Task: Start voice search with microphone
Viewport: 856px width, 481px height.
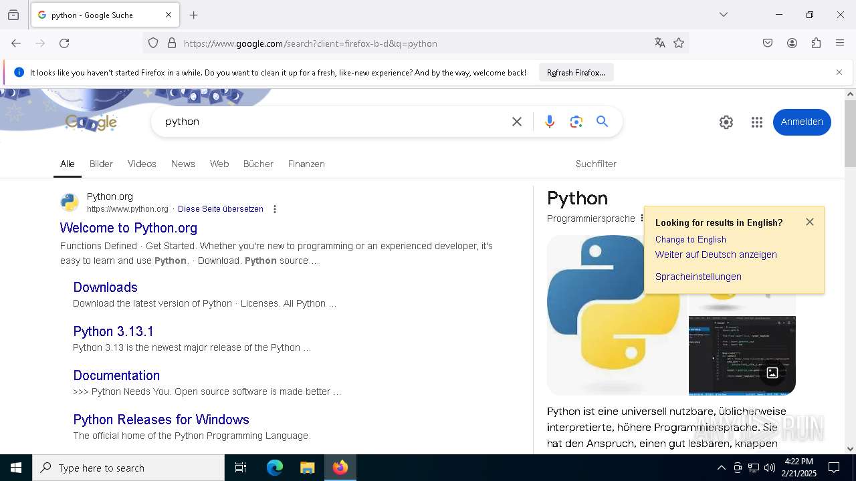Action: 550,122
